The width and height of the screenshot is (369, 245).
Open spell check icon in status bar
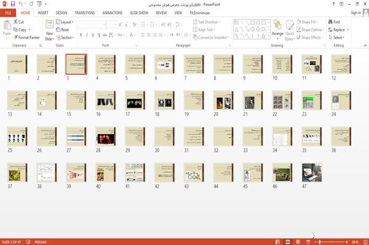tap(28, 242)
